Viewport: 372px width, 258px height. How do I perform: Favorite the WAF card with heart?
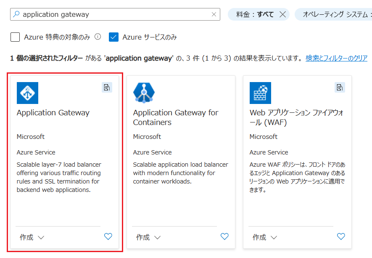click(341, 237)
